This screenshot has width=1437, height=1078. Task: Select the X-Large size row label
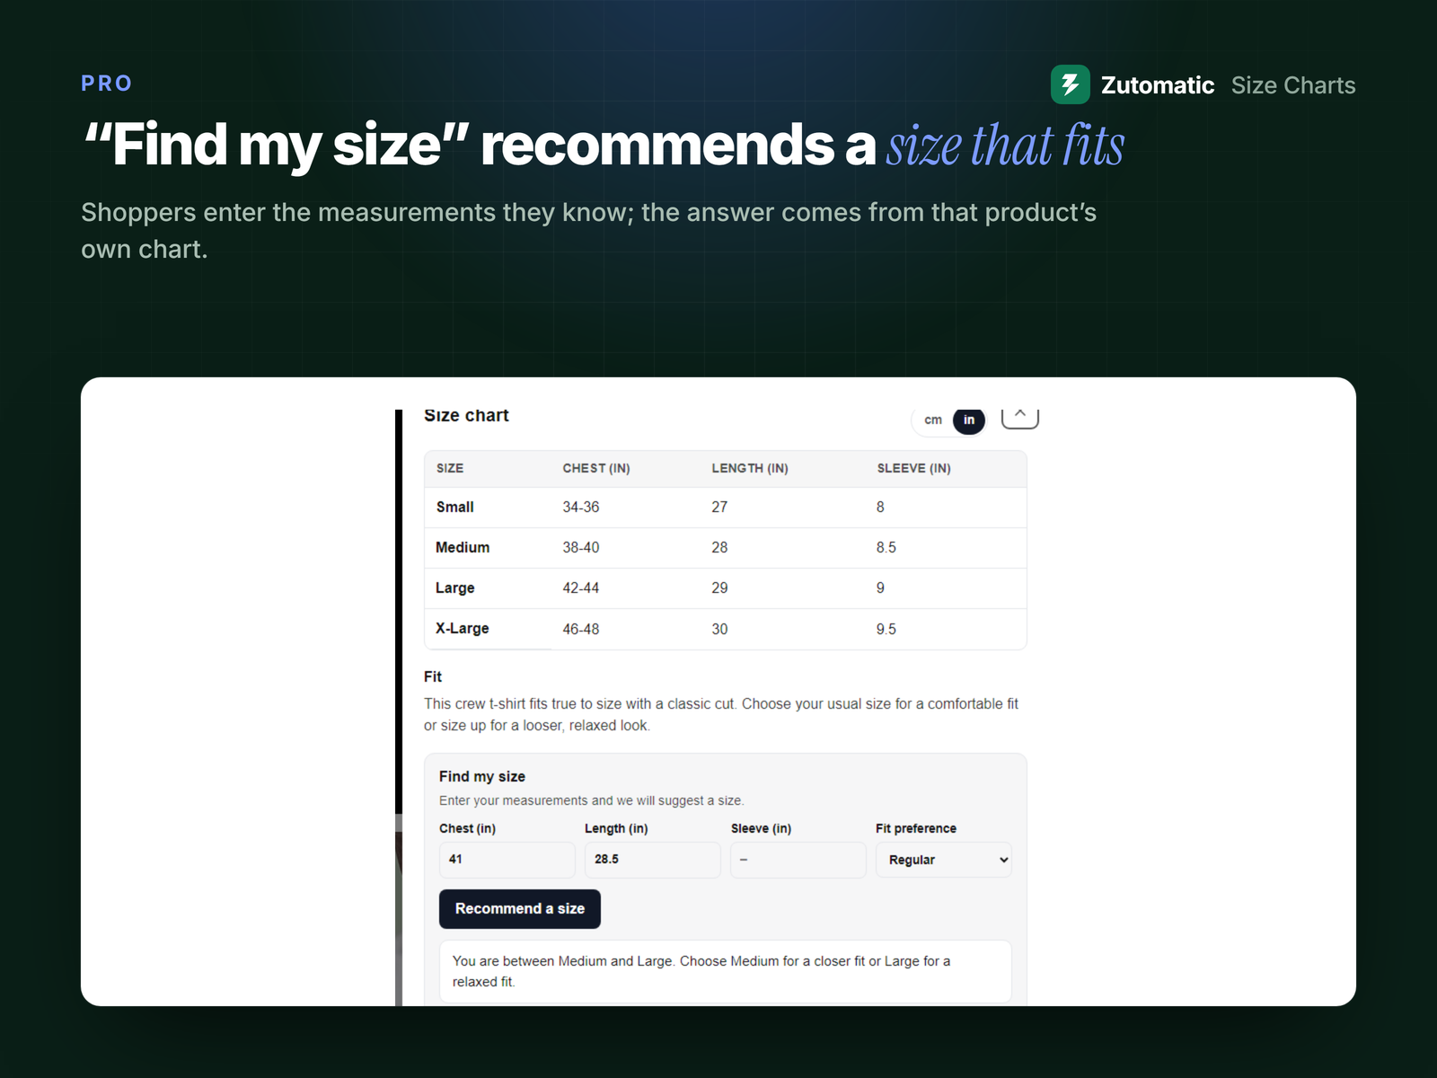(463, 629)
